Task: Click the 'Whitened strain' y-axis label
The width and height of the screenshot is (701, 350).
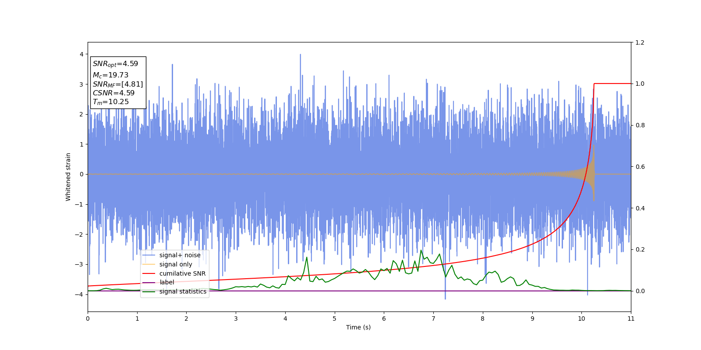Action: (68, 177)
